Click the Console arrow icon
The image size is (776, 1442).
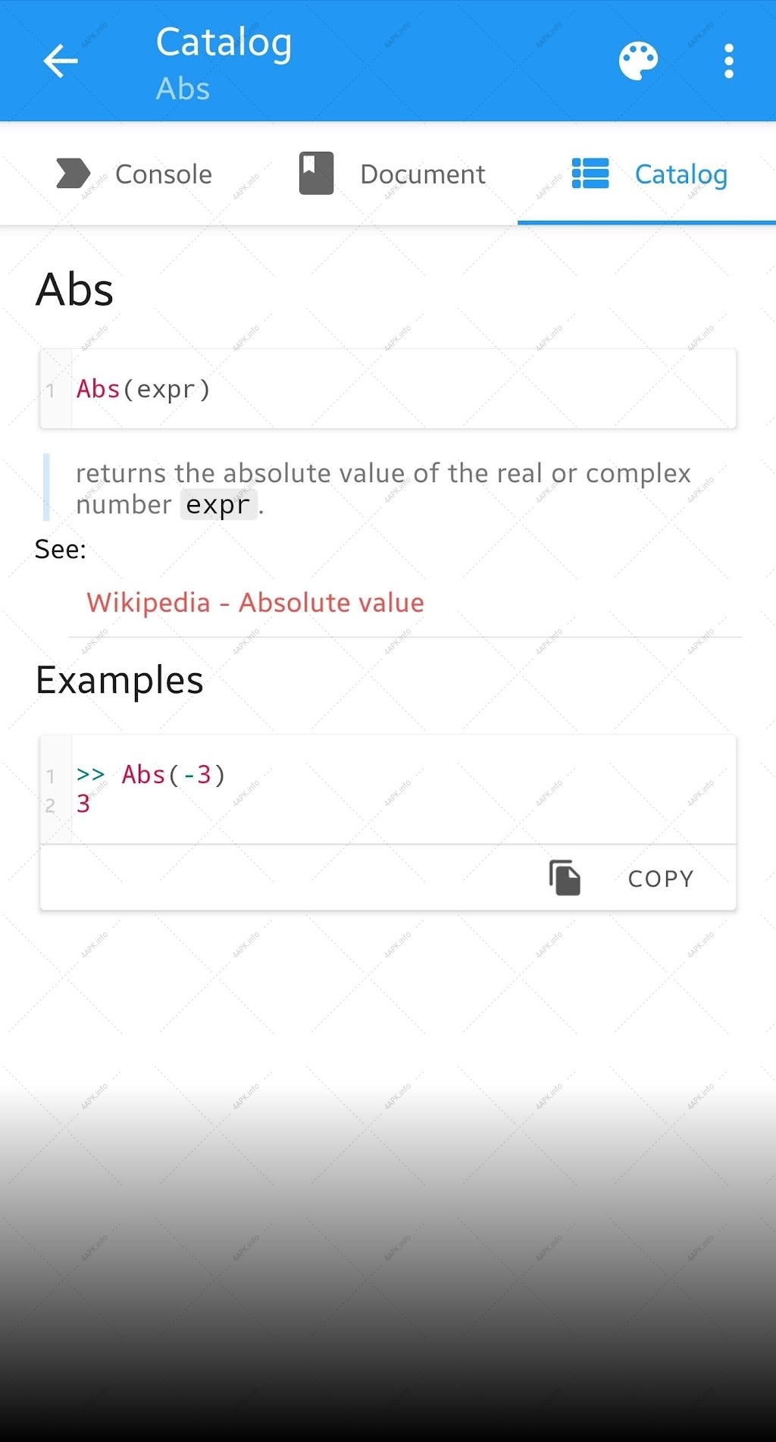pyautogui.click(x=73, y=174)
